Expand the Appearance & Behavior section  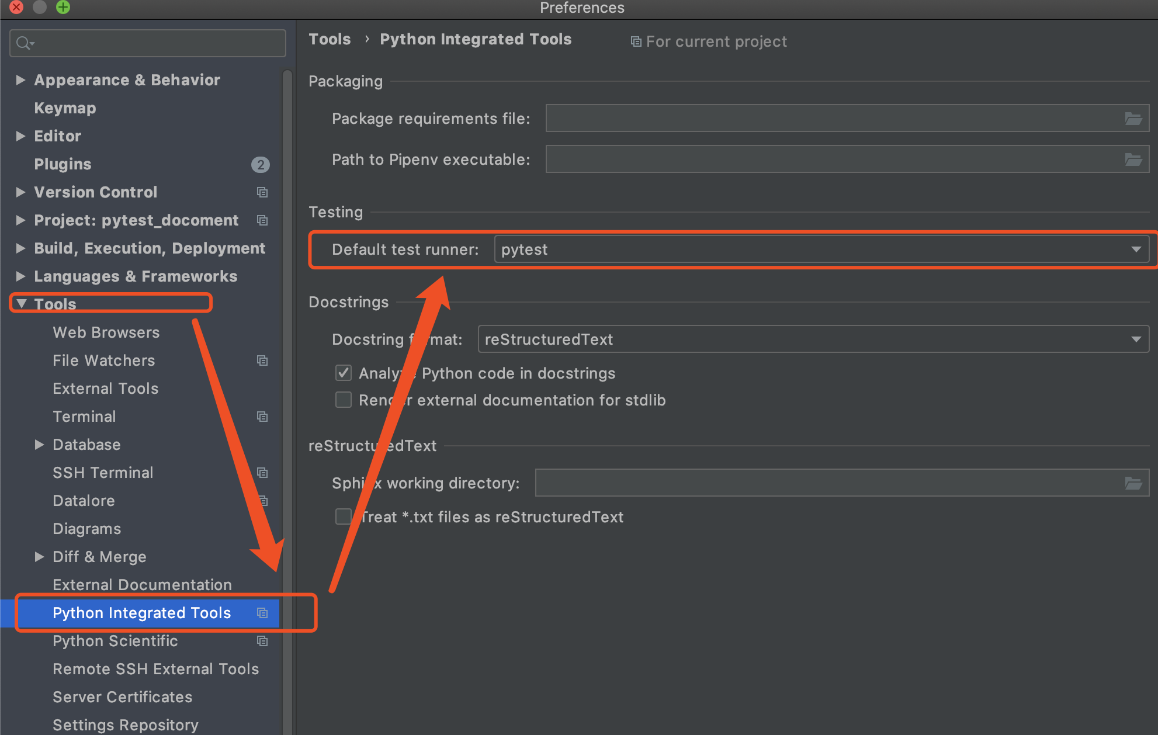[20, 80]
